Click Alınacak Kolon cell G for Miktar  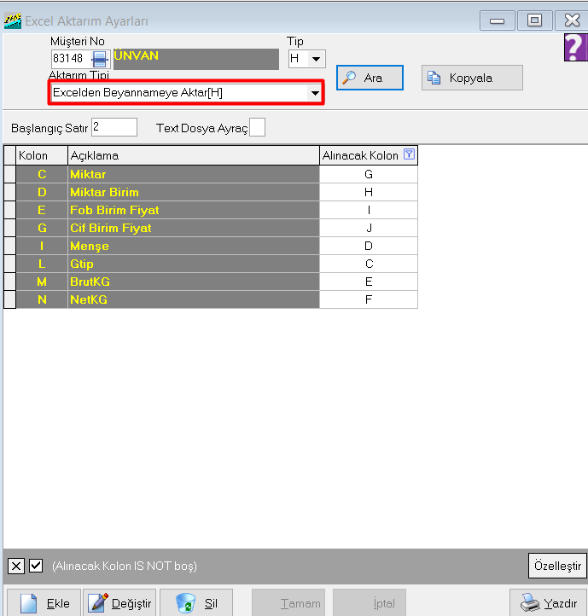tap(369, 174)
